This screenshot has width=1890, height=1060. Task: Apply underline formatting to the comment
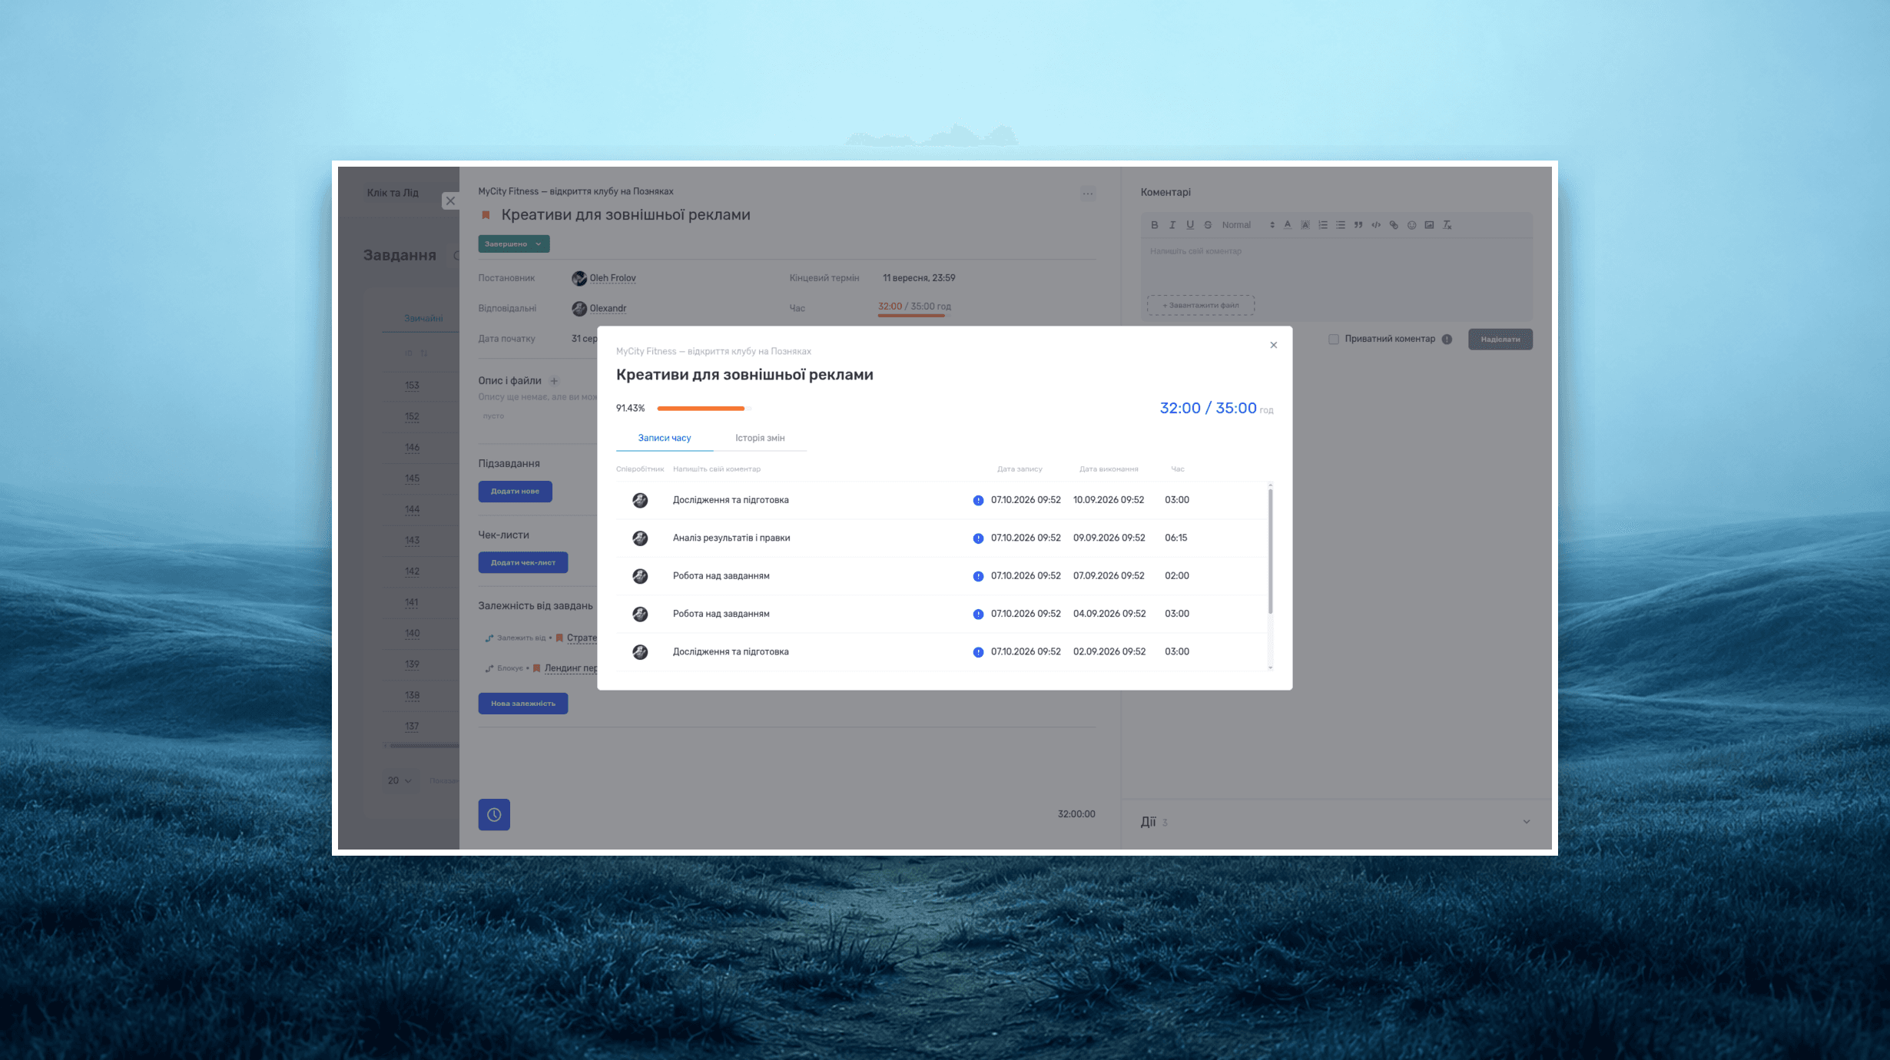coord(1189,225)
